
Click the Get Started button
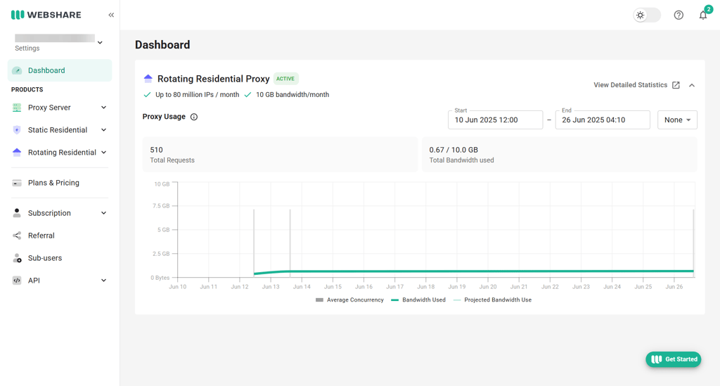pyautogui.click(x=673, y=359)
